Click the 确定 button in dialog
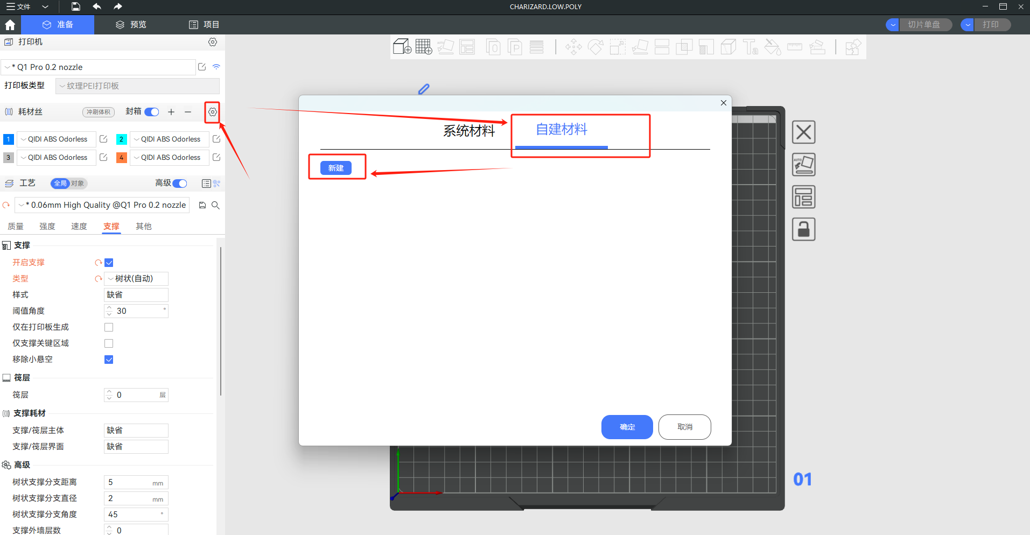This screenshot has width=1030, height=535. 627,427
